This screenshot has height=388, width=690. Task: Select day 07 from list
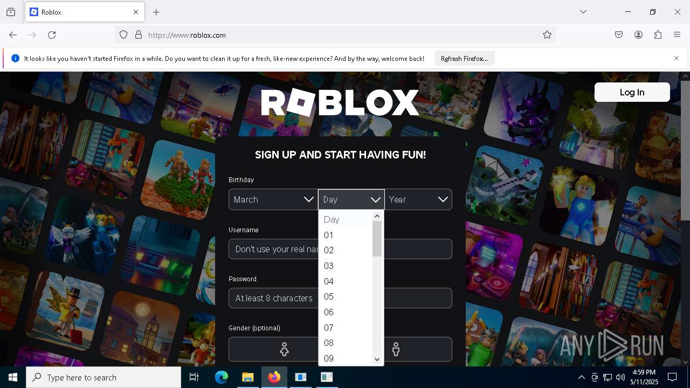coord(345,328)
